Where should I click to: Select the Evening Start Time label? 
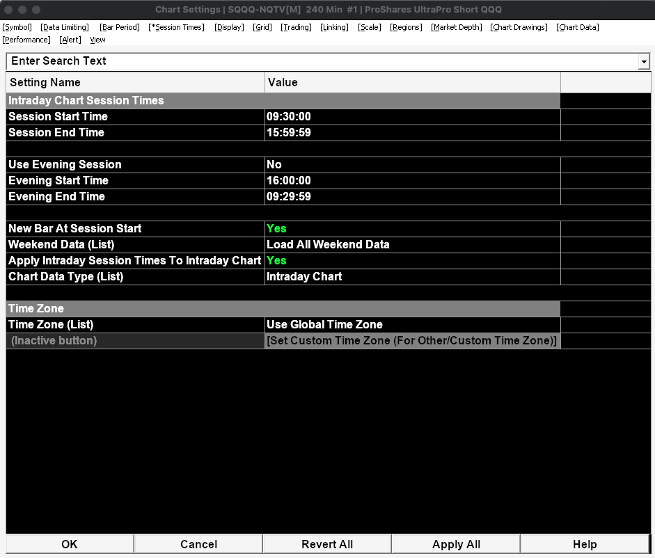(135, 180)
